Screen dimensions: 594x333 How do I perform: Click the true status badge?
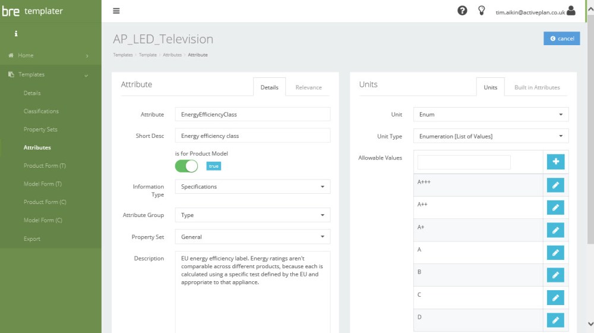[214, 166]
